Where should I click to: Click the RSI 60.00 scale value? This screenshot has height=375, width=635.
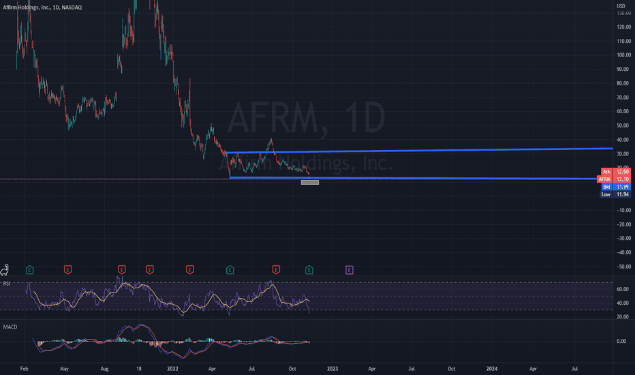click(623, 290)
